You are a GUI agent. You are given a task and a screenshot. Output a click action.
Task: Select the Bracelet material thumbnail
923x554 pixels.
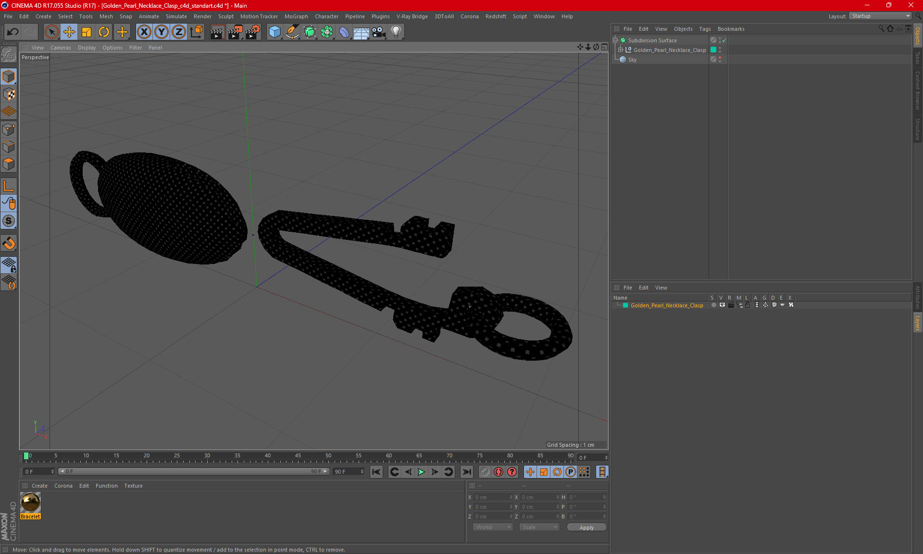(x=30, y=503)
